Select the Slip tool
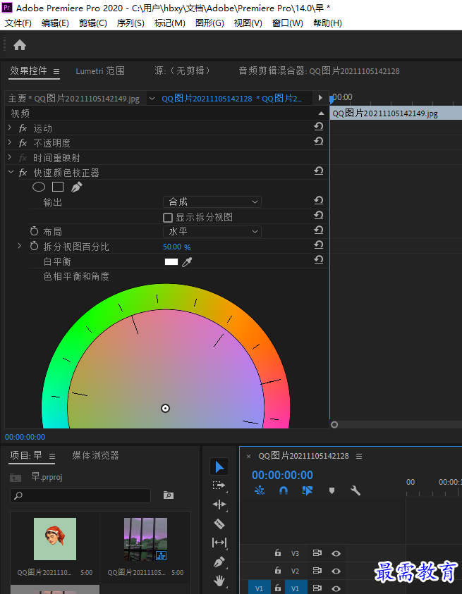The image size is (462, 594). tap(219, 543)
